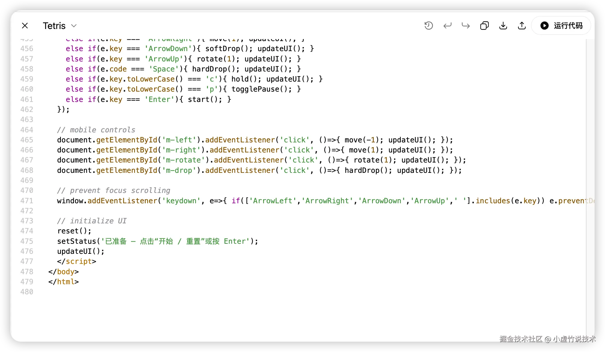Download the code file

tap(503, 26)
